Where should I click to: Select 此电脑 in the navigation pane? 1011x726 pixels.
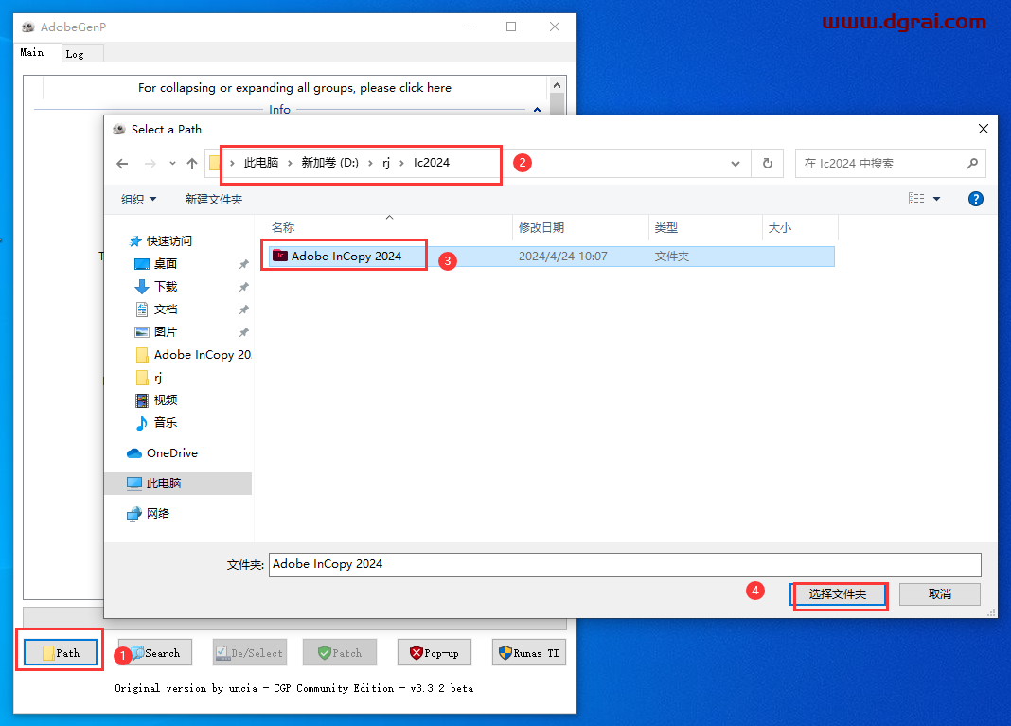(163, 483)
